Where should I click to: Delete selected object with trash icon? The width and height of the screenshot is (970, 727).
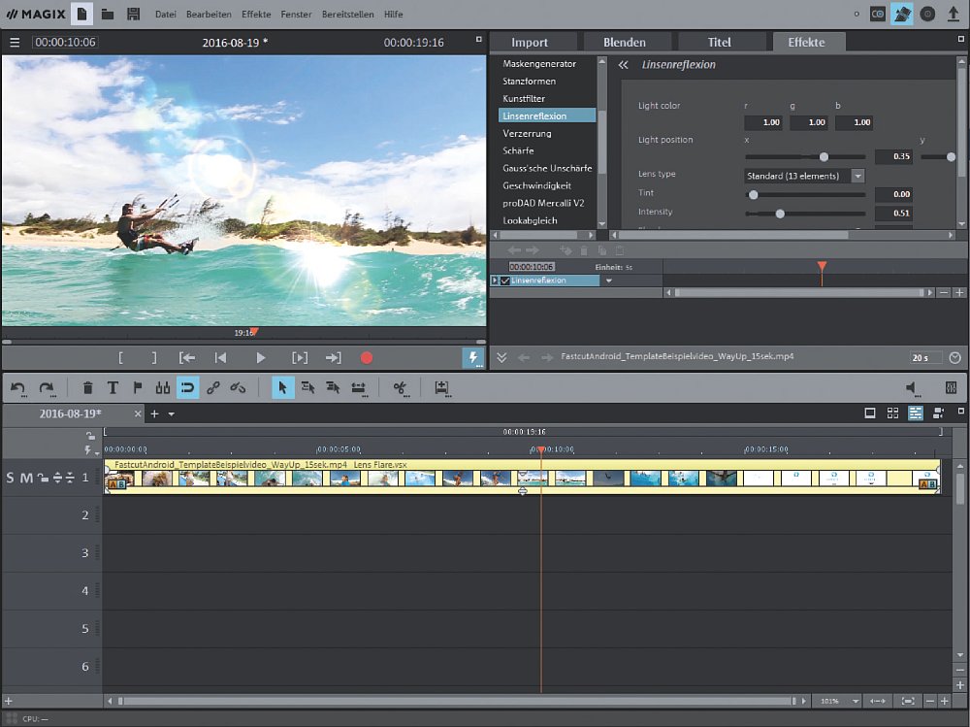click(x=88, y=388)
